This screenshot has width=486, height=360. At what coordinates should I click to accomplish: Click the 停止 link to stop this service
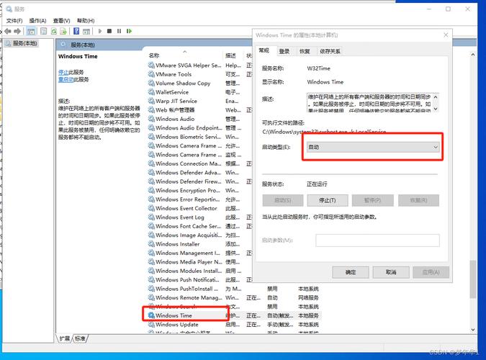click(x=63, y=72)
